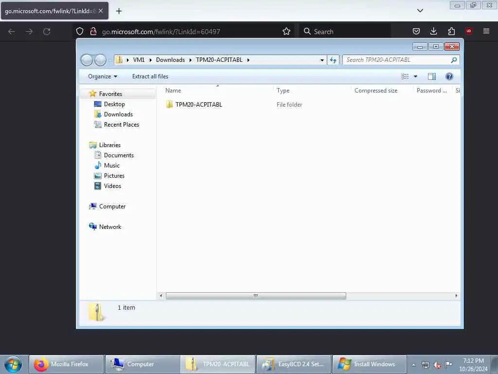Screen dimensions: 498x374
Task: Open Firefox downloads panel
Action: click(x=433, y=31)
